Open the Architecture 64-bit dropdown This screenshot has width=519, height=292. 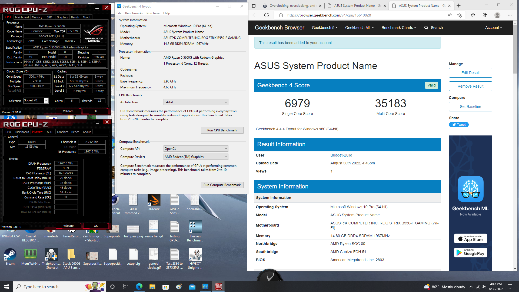point(196,102)
